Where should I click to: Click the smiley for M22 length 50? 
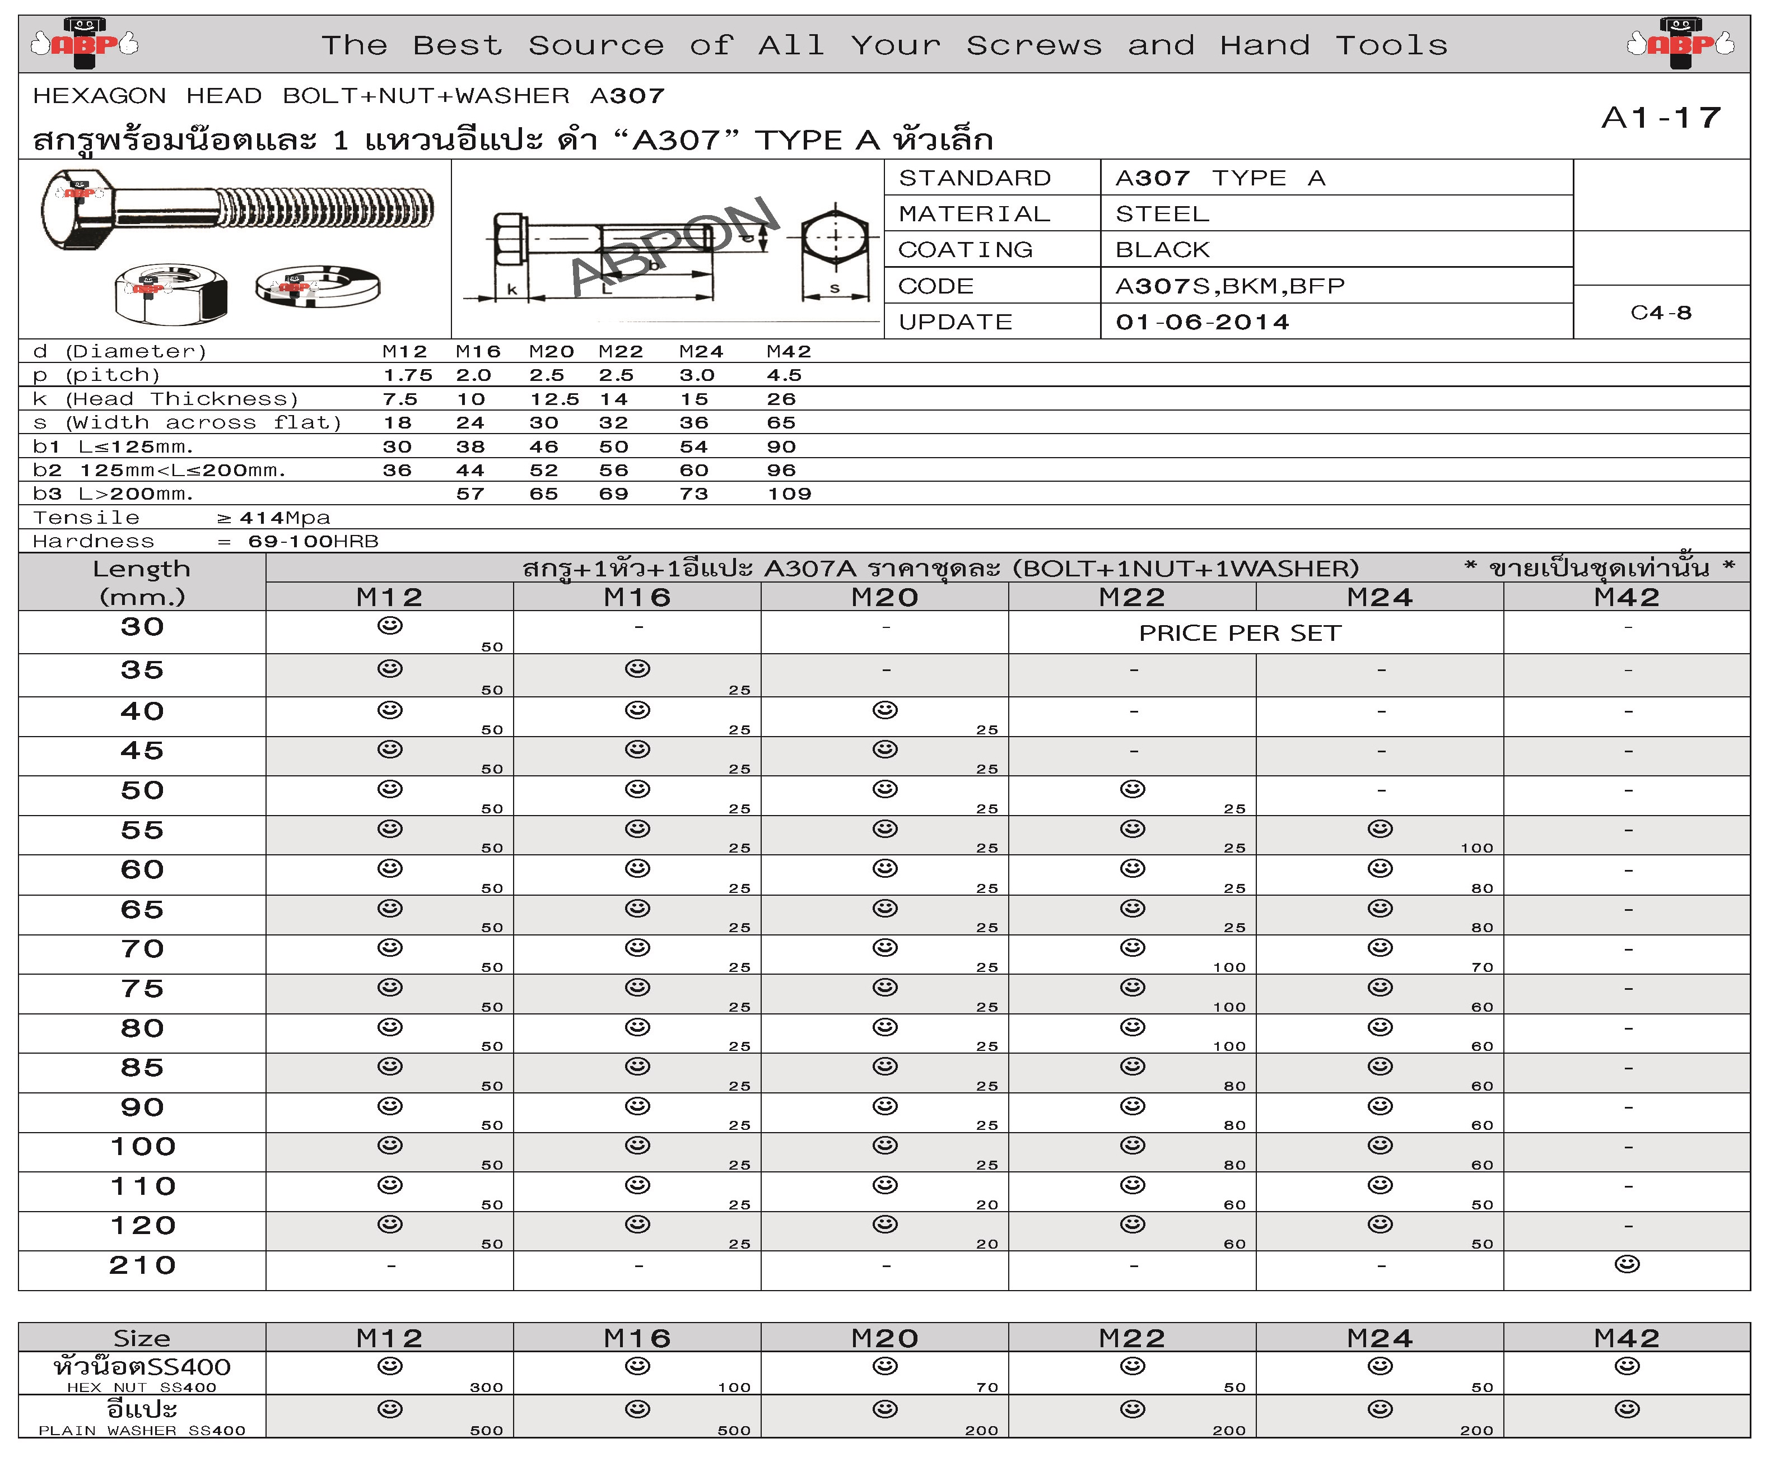point(1133,789)
